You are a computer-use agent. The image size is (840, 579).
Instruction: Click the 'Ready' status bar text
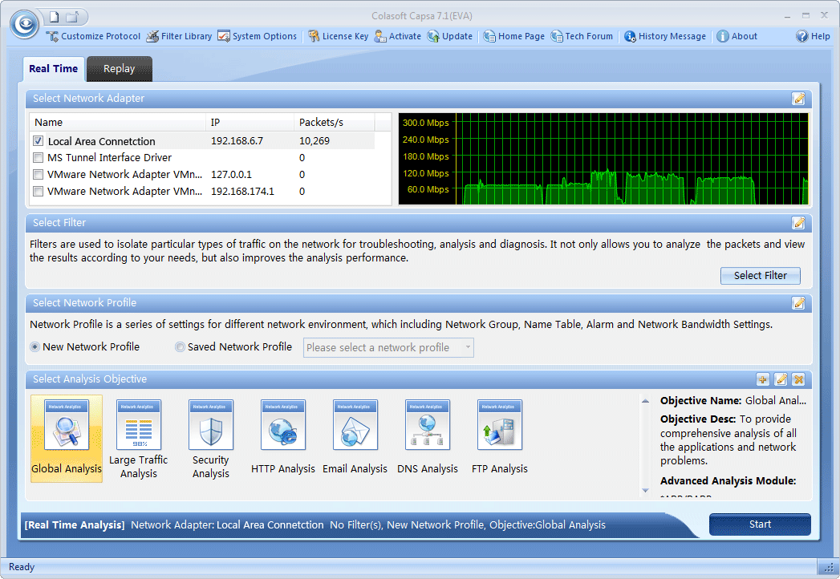coord(22,567)
